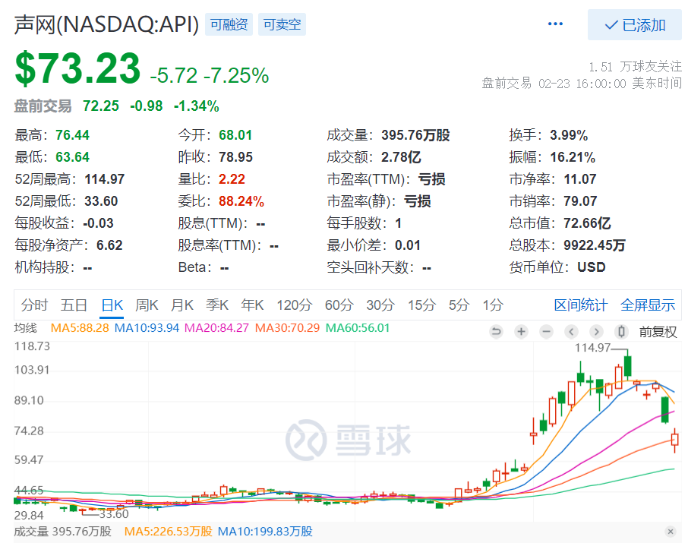Click the 已添加 watchlist button
This screenshot has height=543, width=688.
click(x=635, y=25)
